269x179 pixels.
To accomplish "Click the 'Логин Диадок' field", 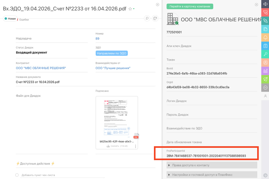I will (x=212, y=101).
